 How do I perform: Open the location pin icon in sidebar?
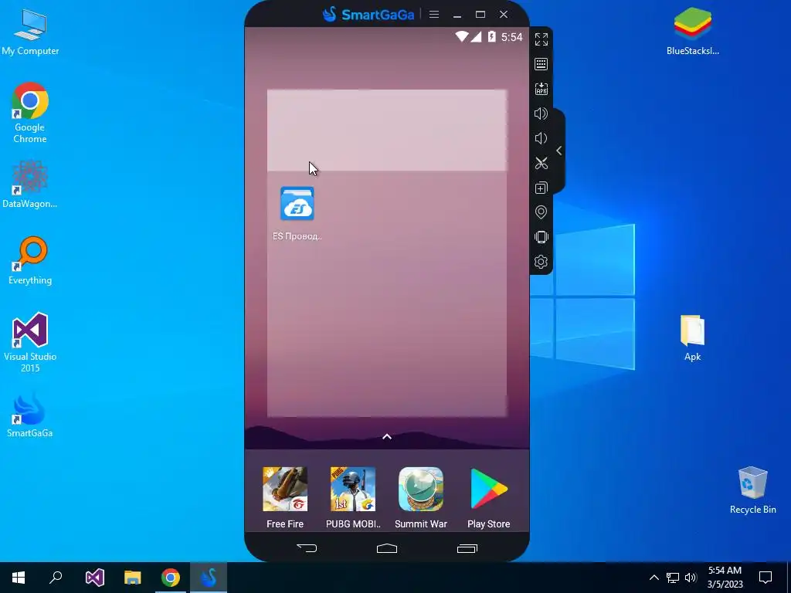pos(541,212)
